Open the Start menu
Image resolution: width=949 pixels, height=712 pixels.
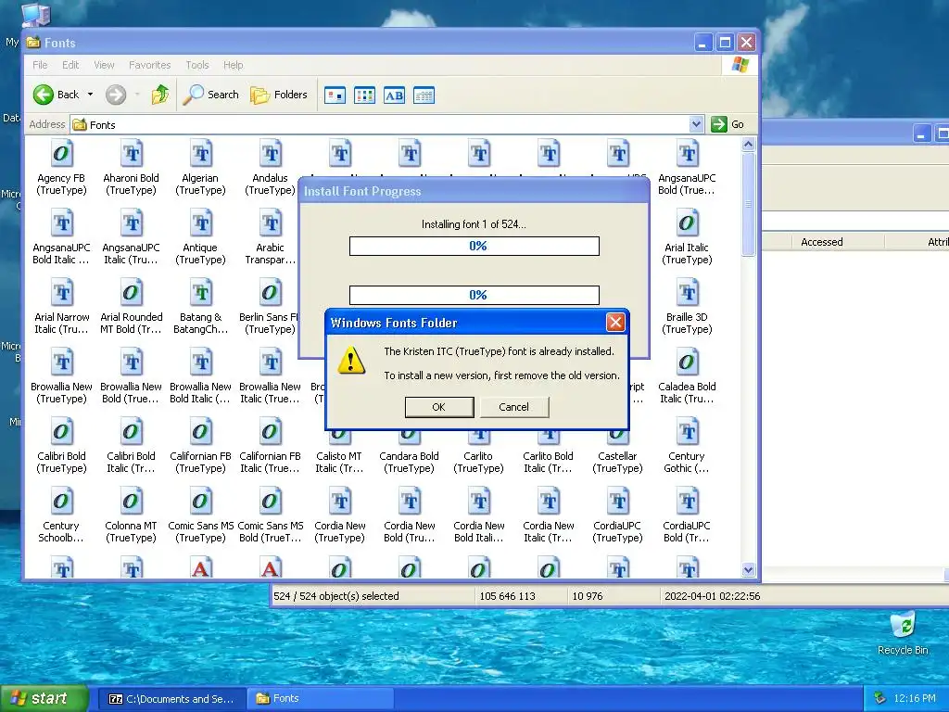point(44,698)
